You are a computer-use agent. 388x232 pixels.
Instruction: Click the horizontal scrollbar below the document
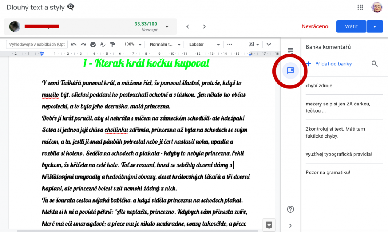[137, 231]
